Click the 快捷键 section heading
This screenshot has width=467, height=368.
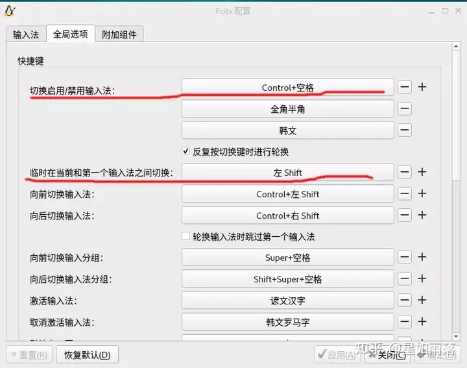point(30,61)
